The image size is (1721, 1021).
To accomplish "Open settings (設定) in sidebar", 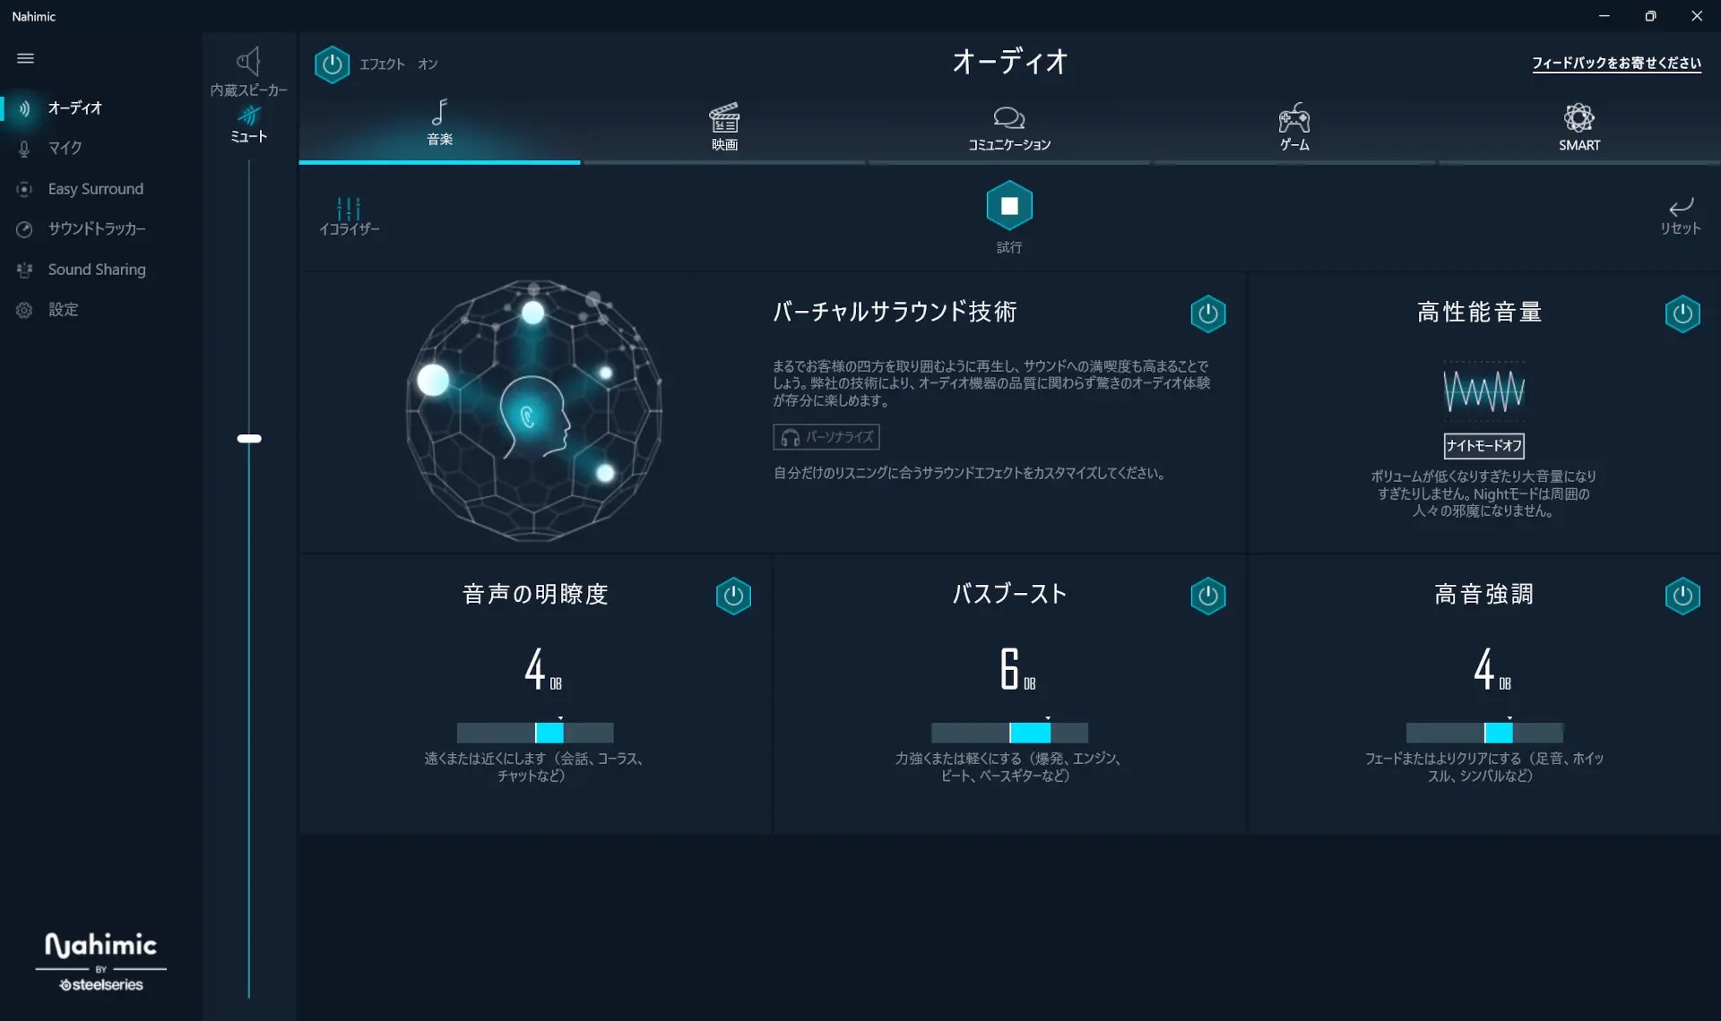I will coord(63,310).
